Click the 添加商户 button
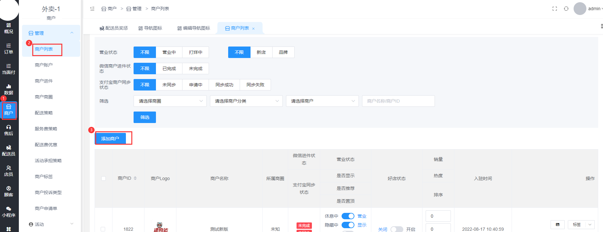Screen dimensions: 603x232 click(110, 139)
